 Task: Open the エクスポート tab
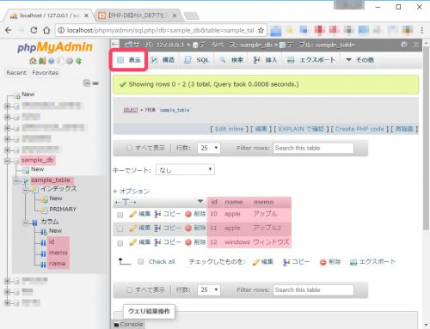click(311, 60)
